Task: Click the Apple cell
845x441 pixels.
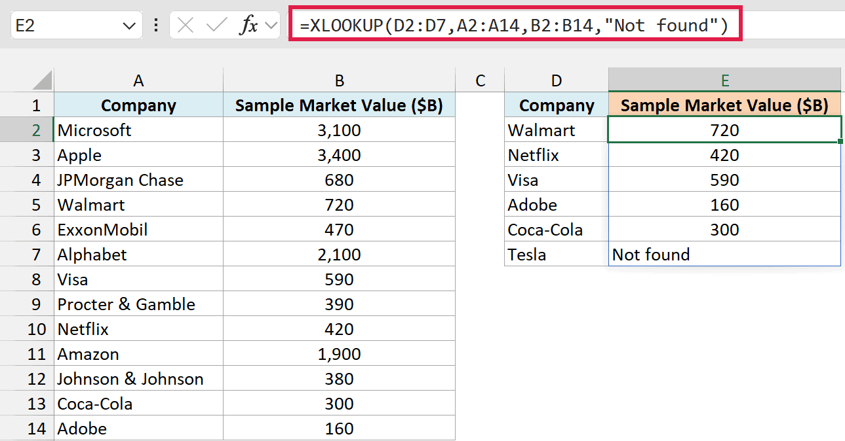Action: pyautogui.click(x=138, y=155)
